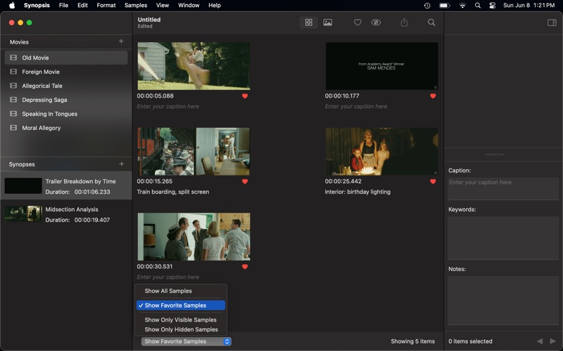The width and height of the screenshot is (563, 351).
Task: Toggle the inspector sidebar panel icon
Action: 552,22
